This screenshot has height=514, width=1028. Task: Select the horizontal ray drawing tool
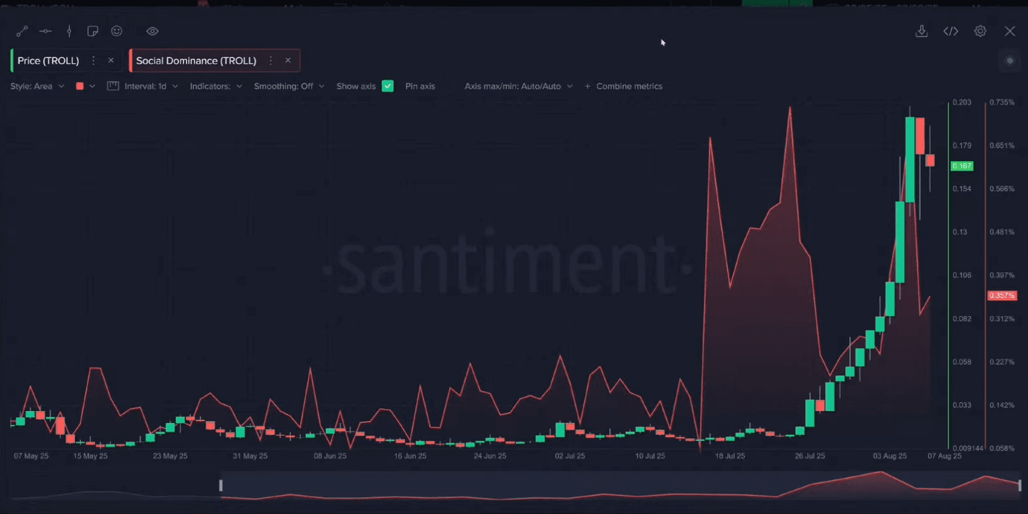46,31
